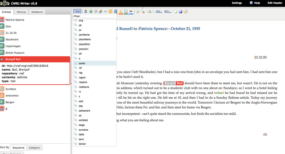This screenshot has height=154, width=285.
Task: Select Category sort option
Action: click(x=35, y=148)
